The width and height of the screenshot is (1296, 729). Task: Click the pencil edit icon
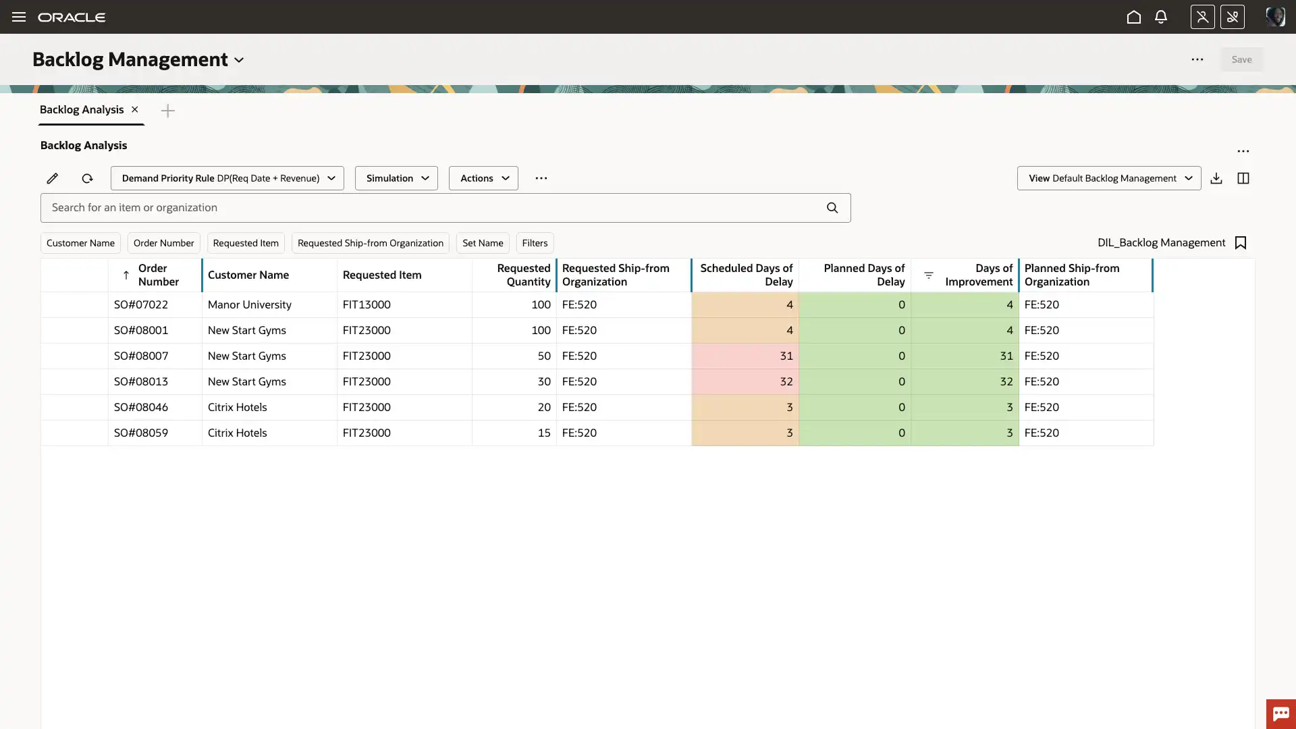point(53,178)
